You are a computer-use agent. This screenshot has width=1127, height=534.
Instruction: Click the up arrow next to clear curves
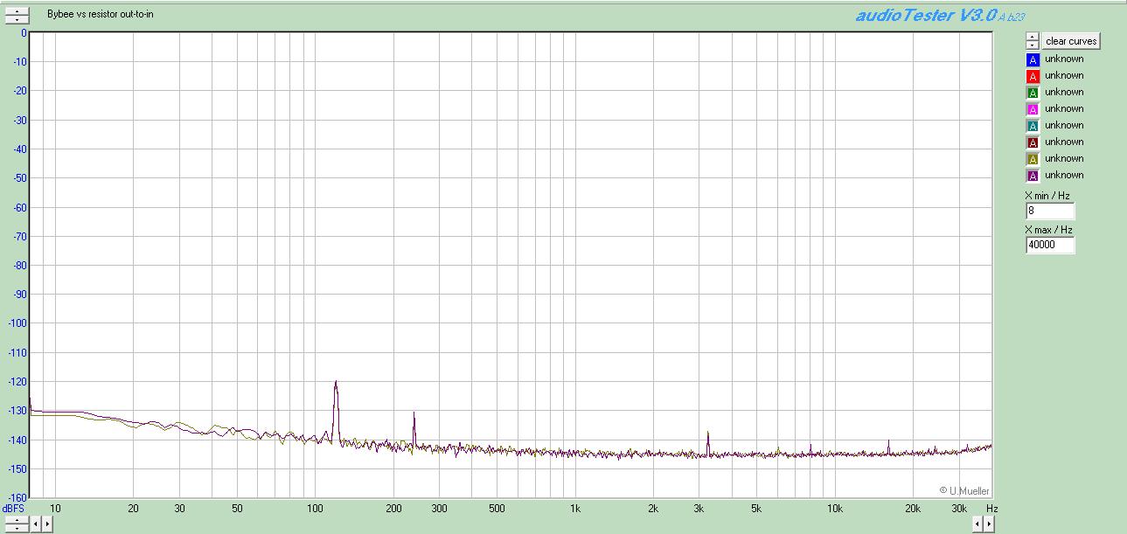click(x=1033, y=37)
